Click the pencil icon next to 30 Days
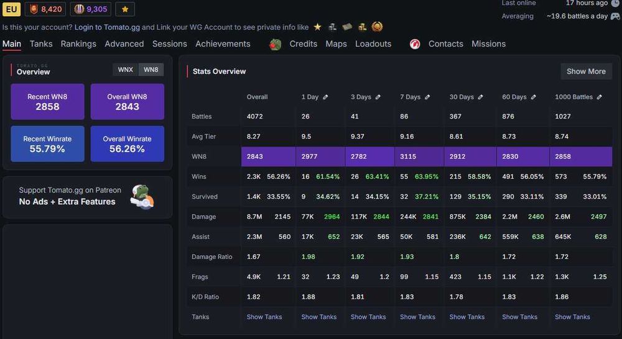Screen dimensions: 622x339 tap(480, 97)
